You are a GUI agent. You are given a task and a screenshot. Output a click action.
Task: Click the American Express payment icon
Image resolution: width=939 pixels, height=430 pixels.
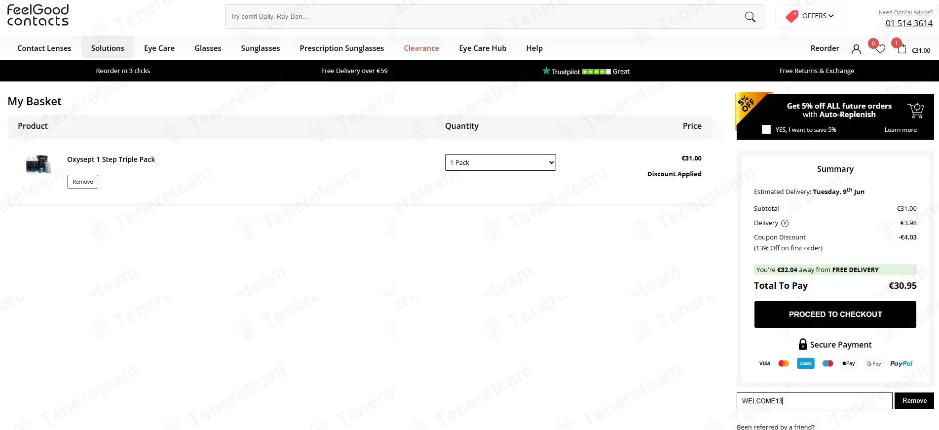point(806,363)
